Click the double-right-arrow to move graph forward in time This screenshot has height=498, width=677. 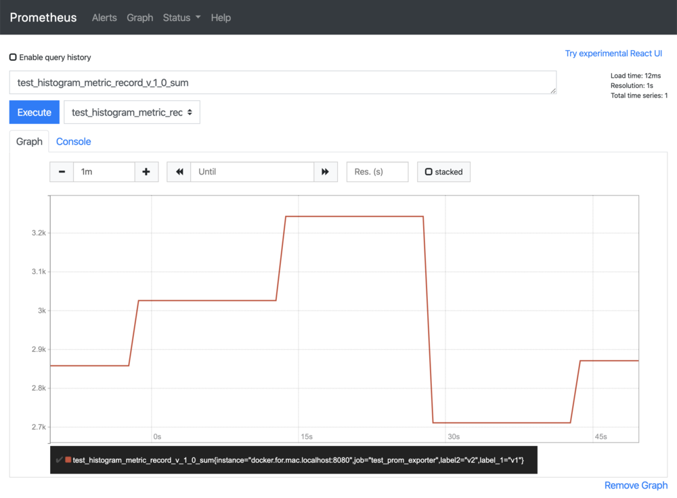point(326,171)
